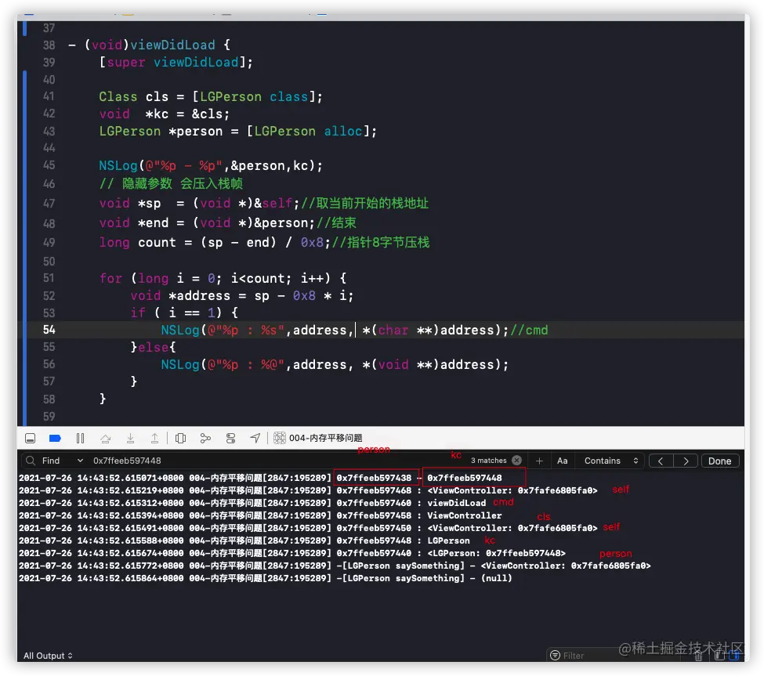Hide the debug area with the toggle icon
This screenshot has height=676, width=764.
coord(31,439)
